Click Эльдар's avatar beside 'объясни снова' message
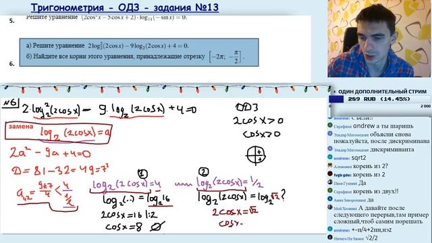 (330, 134)
